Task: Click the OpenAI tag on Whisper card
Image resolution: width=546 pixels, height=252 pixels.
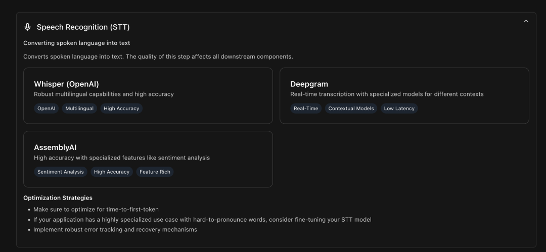Action: coord(47,108)
